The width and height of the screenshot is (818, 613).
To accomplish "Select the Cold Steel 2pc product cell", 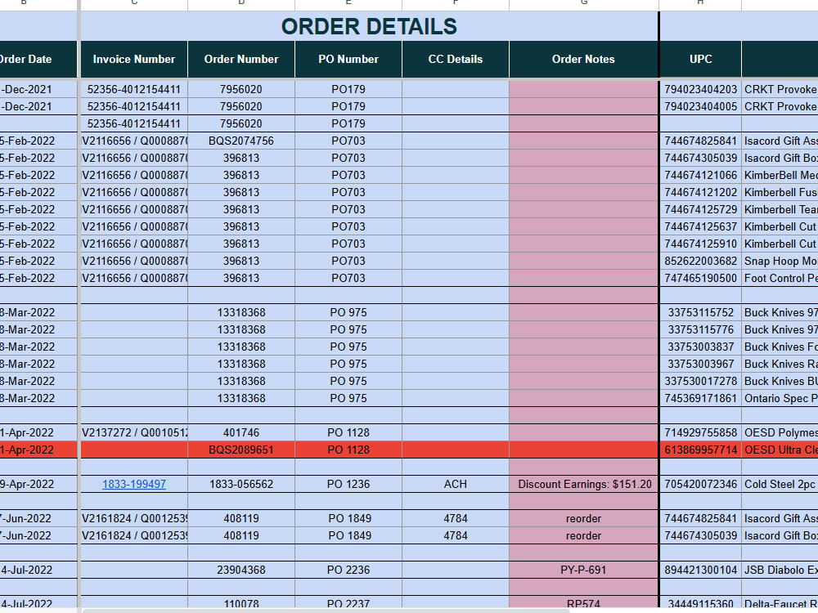I will [x=780, y=484].
